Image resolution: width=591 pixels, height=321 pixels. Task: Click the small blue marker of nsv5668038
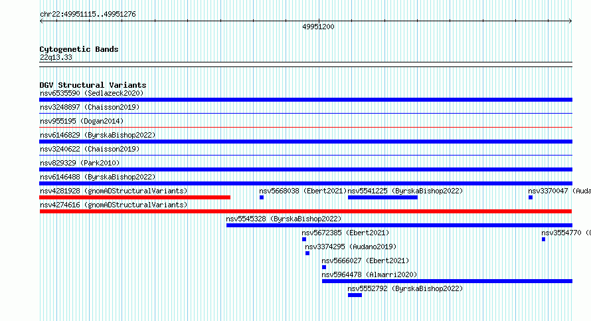[x=262, y=197]
